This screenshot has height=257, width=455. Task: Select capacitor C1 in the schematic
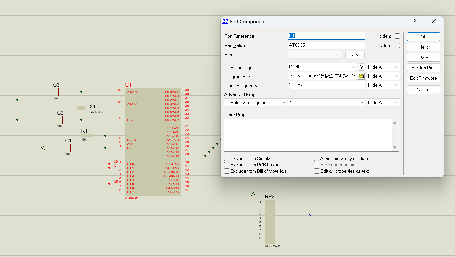69,148
